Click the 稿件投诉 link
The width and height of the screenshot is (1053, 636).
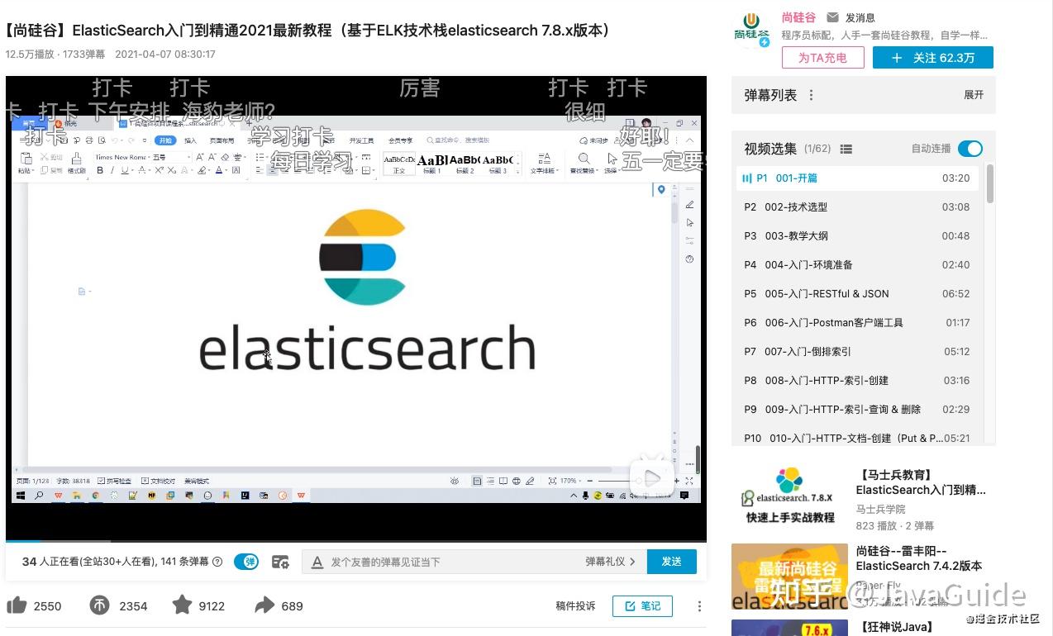click(575, 606)
